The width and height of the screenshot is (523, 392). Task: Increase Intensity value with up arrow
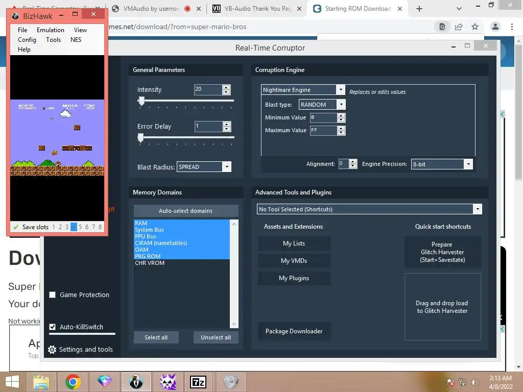click(226, 87)
